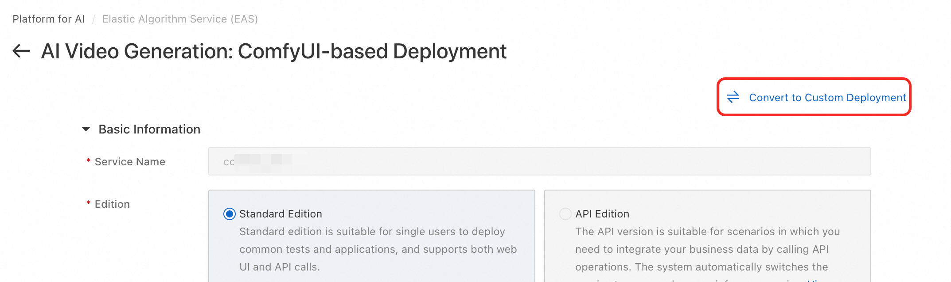Image resolution: width=951 pixels, height=282 pixels.
Task: Click the Standard Edition option label
Action: point(281,214)
